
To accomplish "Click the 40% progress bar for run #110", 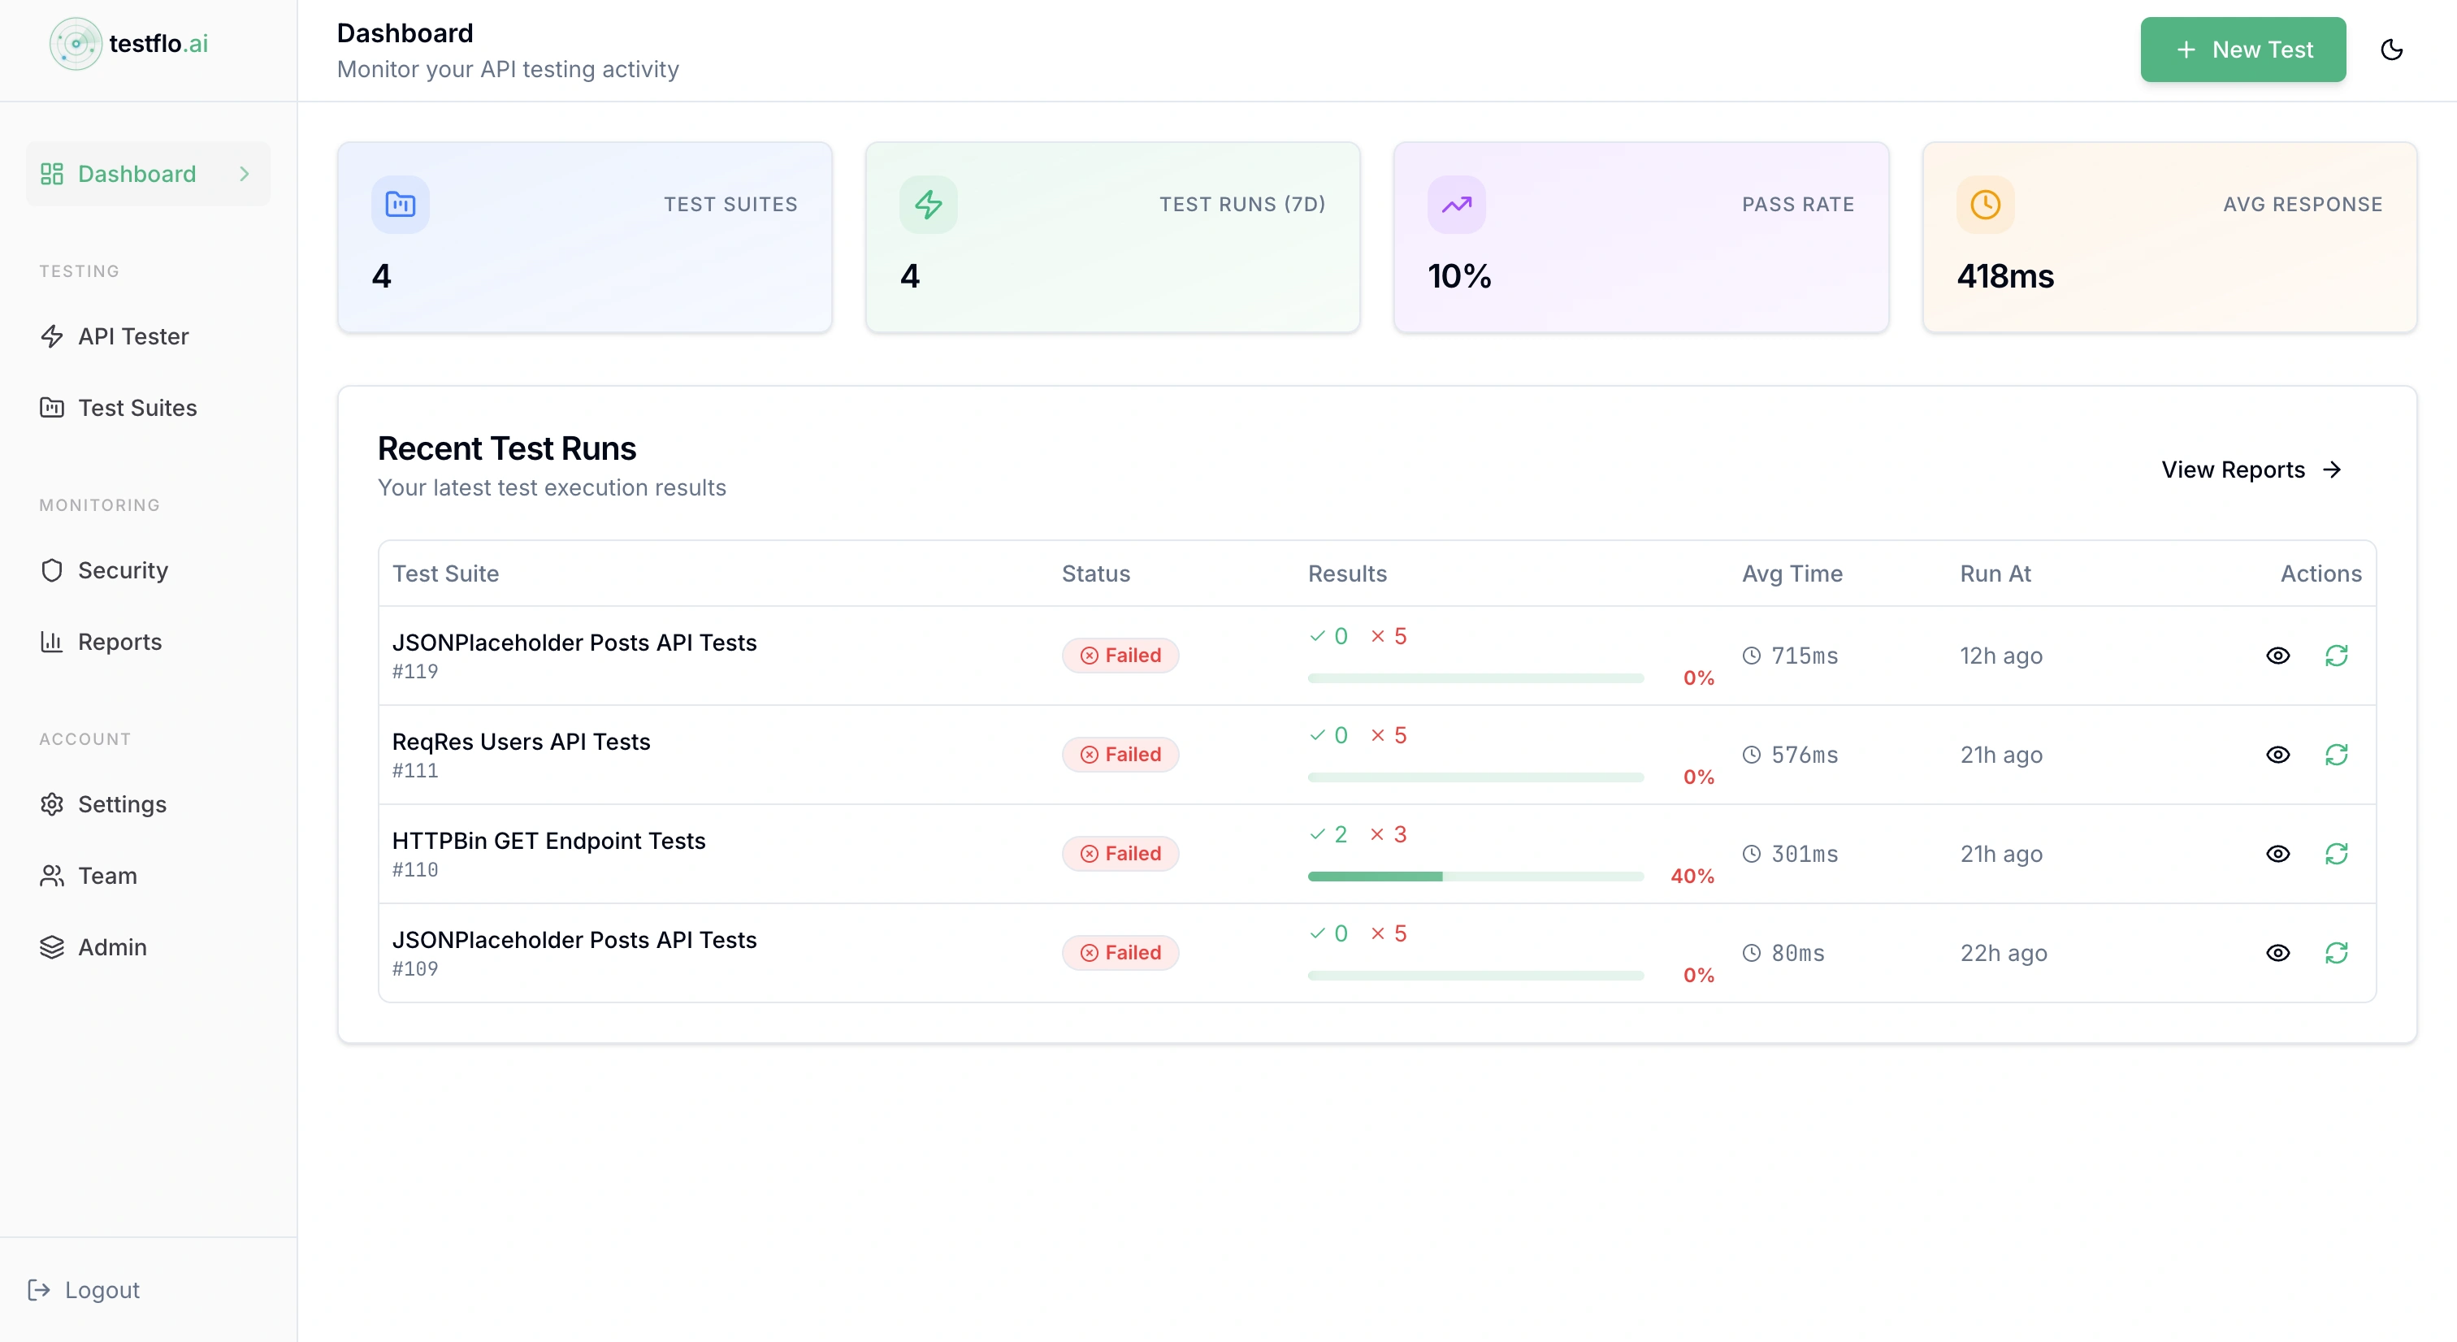I will (x=1475, y=877).
